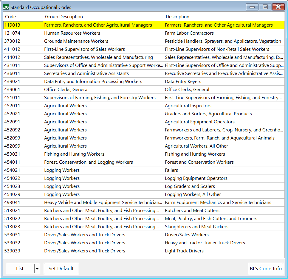Click the Group Description column header
Viewport: 288px width, 279px height.
point(64,17)
